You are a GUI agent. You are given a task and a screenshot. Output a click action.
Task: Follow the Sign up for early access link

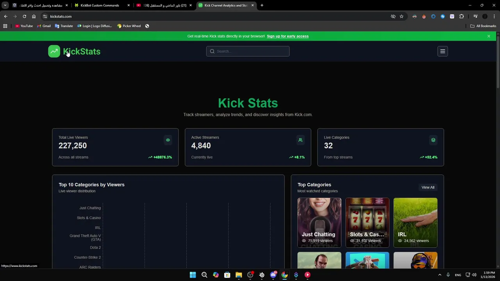click(287, 36)
